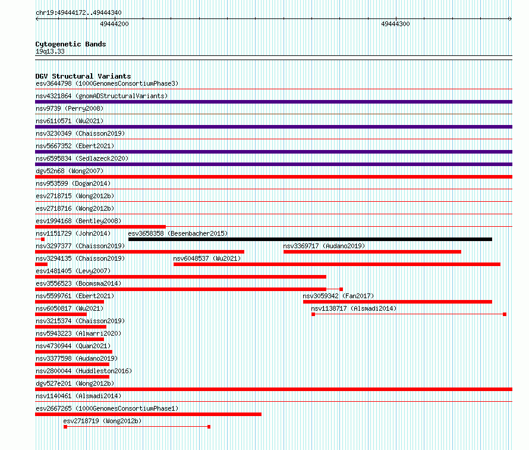Select esv2718715 (Wong2012b) label
Screen dimensions: 529x450
pyautogui.click(x=75, y=196)
